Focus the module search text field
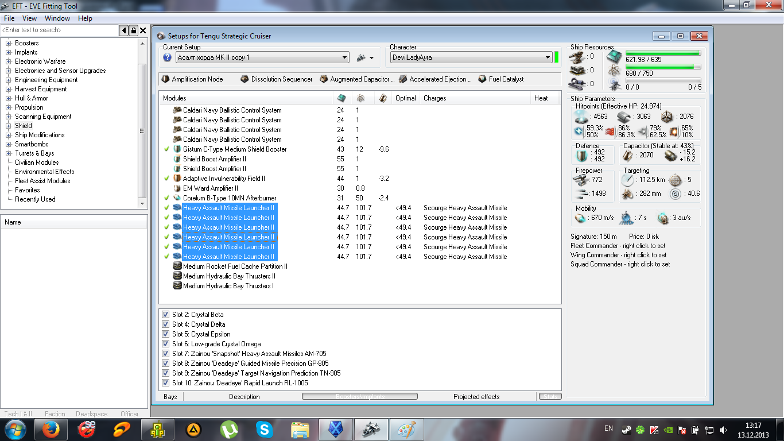The image size is (784, 441). point(60,30)
